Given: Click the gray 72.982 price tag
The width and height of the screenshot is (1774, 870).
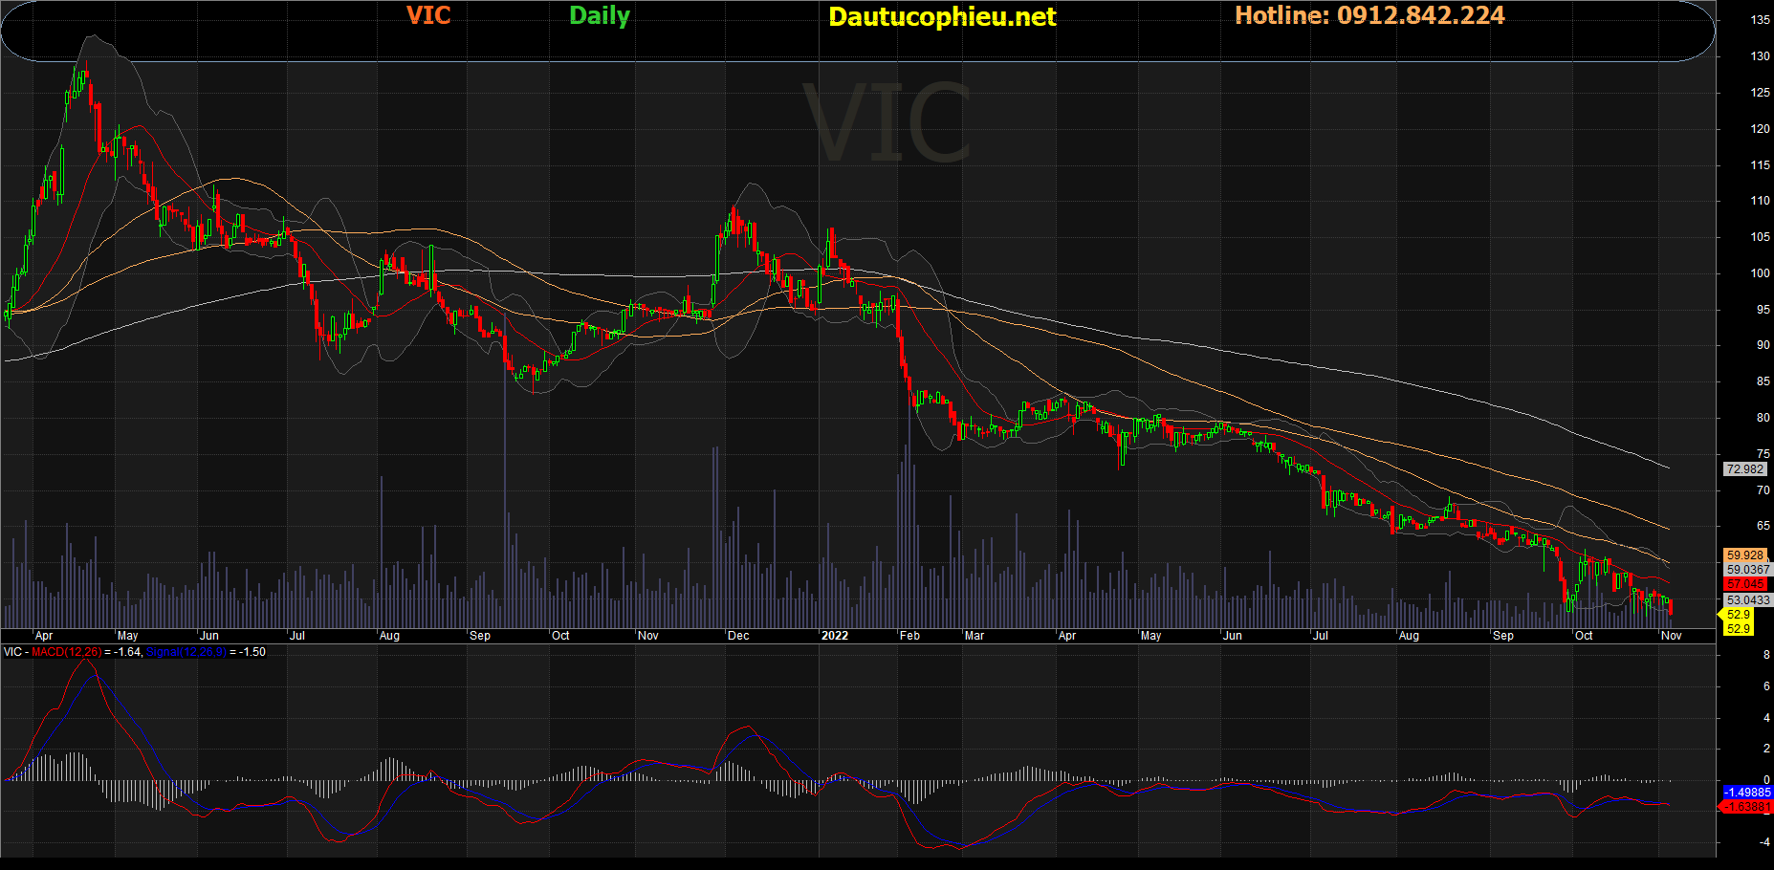Looking at the screenshot, I should [x=1744, y=469].
